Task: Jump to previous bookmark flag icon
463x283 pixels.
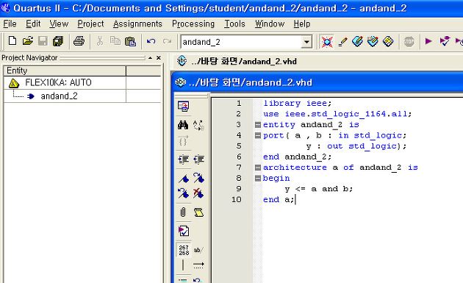Action: coord(184,193)
